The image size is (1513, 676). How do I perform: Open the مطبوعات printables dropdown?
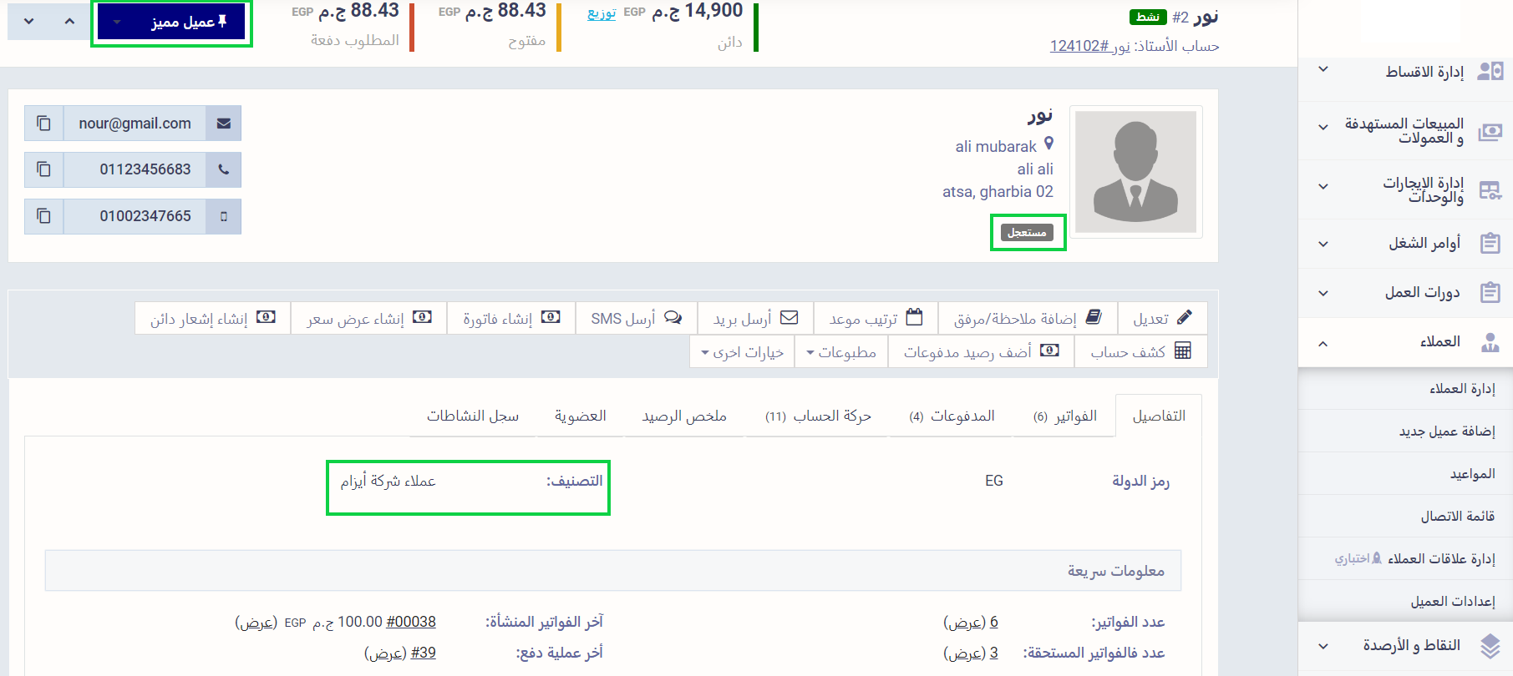click(x=841, y=352)
